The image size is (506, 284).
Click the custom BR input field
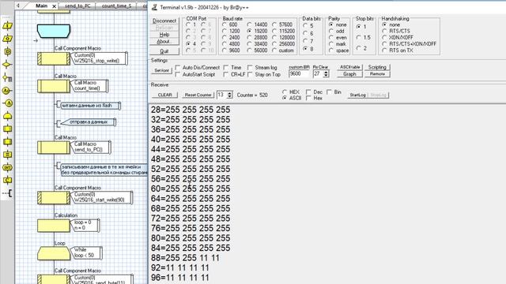tap(300, 73)
